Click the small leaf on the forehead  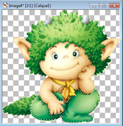click(x=67, y=46)
